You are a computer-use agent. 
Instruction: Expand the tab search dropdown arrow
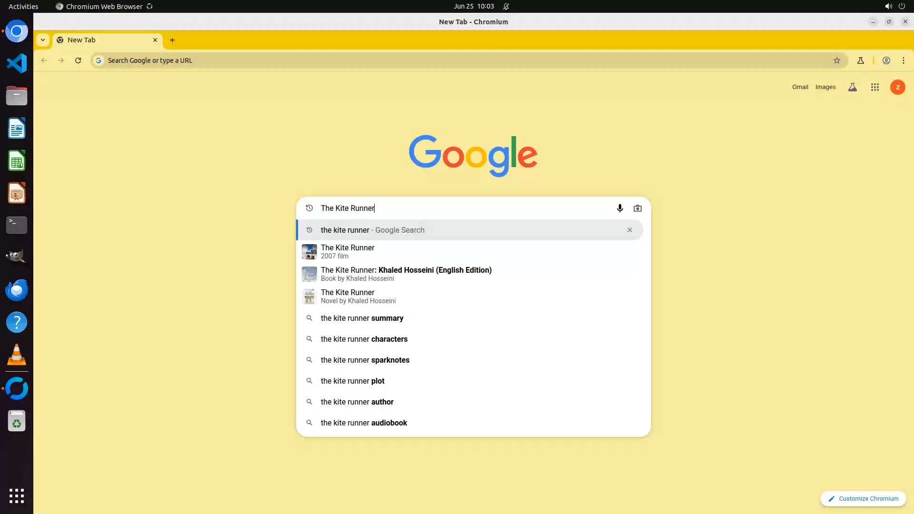tap(43, 40)
